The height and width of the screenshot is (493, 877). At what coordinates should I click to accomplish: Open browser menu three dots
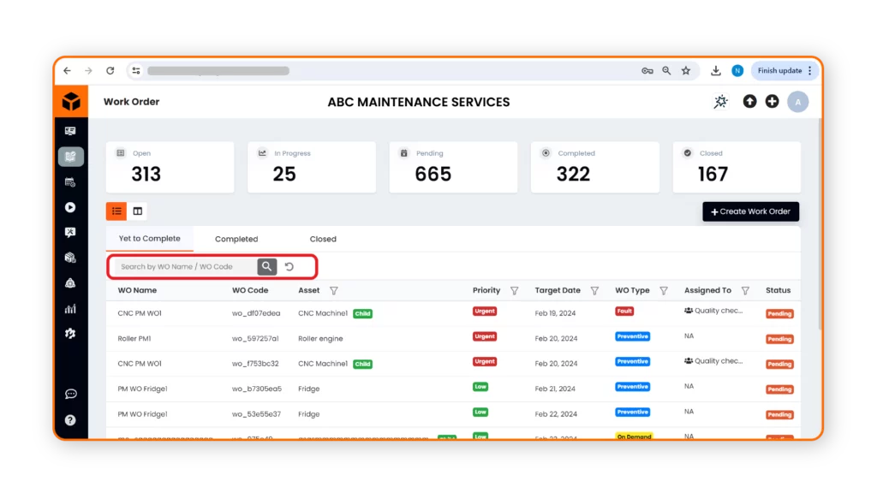810,70
